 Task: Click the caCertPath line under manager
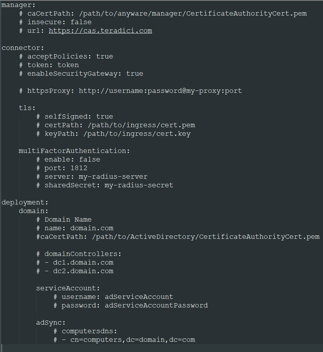[x=163, y=14]
